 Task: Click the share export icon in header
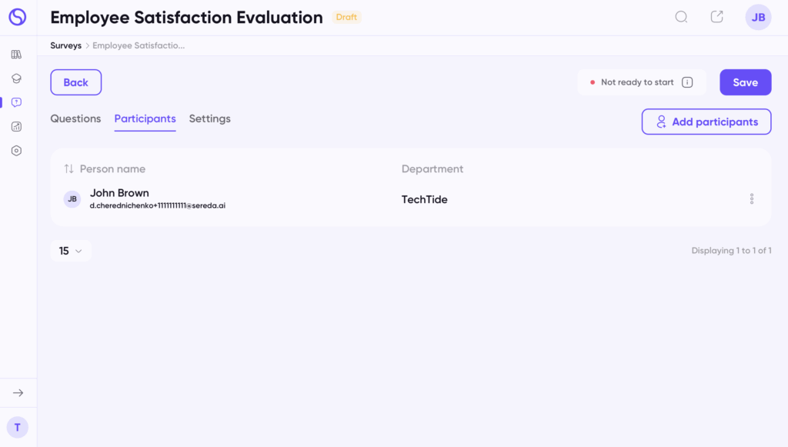coord(716,17)
